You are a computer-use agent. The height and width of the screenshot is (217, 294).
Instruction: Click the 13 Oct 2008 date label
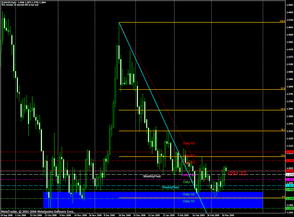tap(35, 215)
